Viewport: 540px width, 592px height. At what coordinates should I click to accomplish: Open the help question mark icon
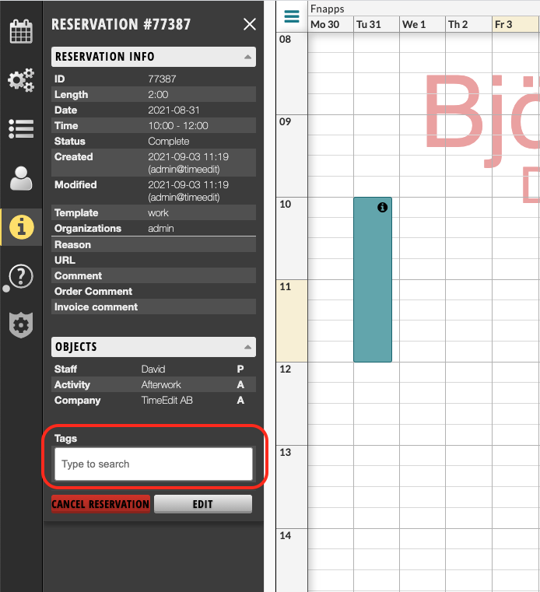(21, 276)
